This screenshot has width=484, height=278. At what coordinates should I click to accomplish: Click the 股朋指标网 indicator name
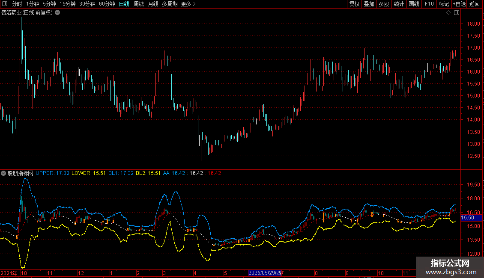pos(21,173)
